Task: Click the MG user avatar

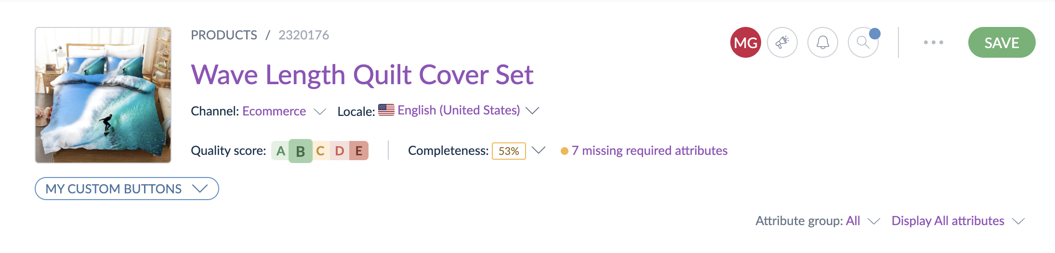Action: point(745,42)
